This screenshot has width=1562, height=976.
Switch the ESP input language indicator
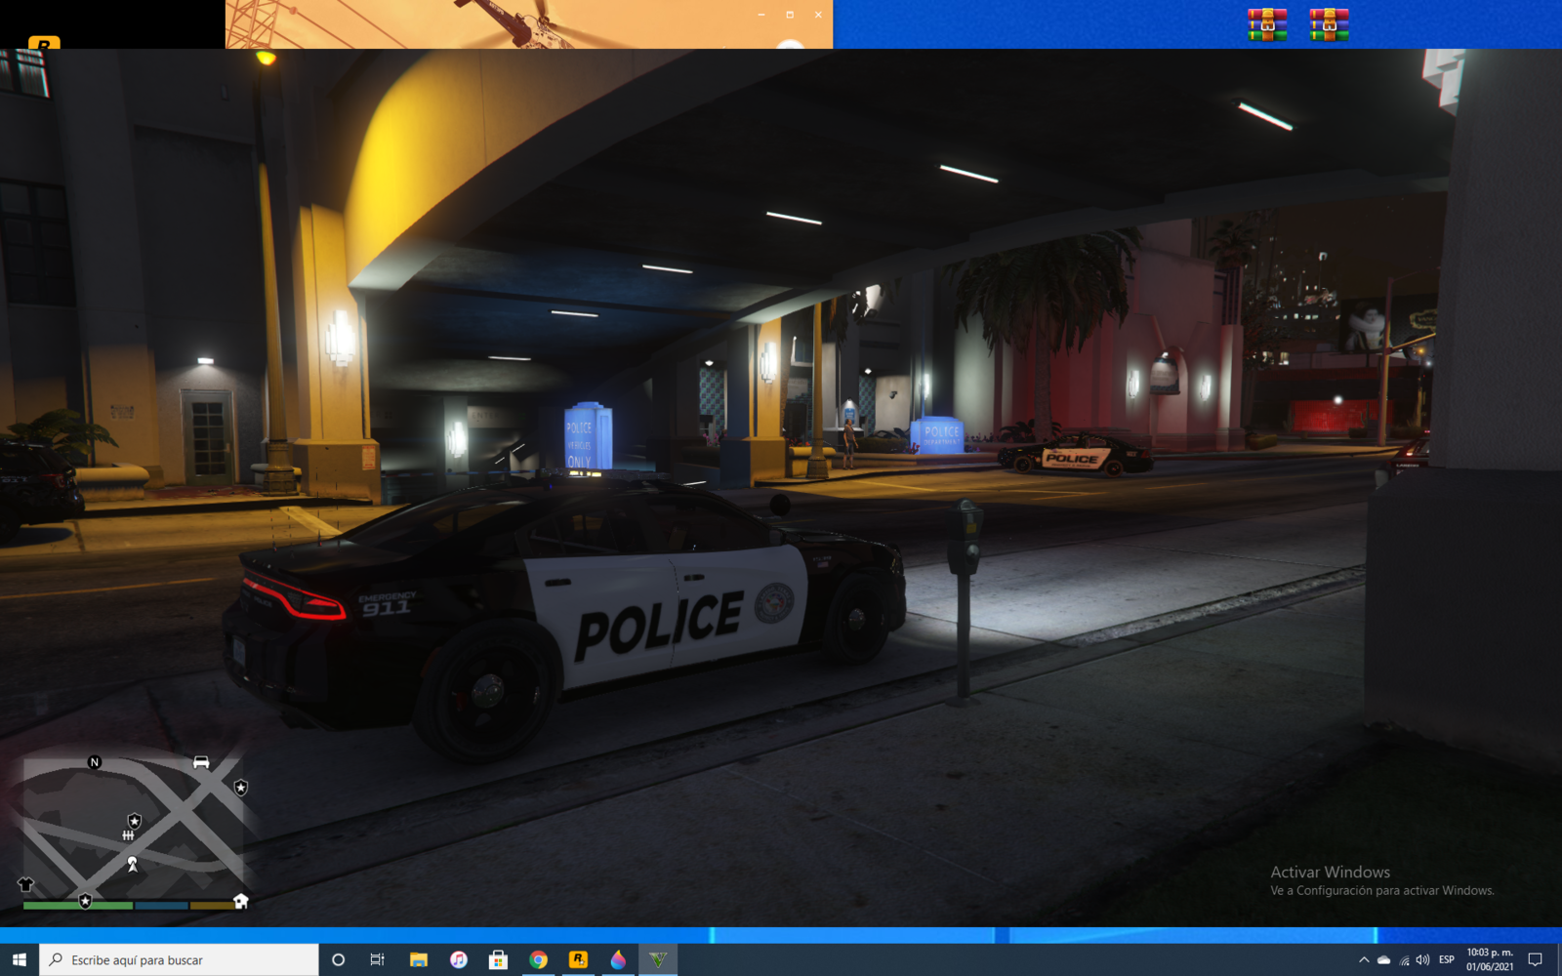coord(1447,960)
